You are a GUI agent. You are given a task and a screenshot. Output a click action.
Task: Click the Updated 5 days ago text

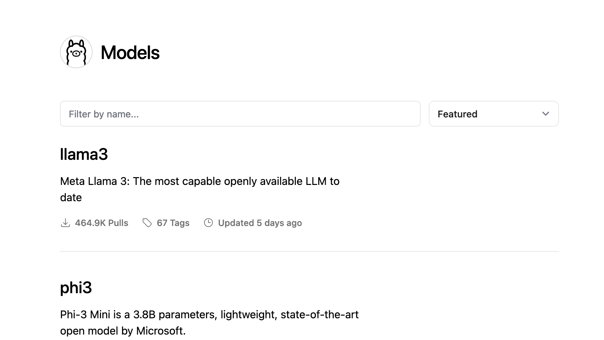(x=260, y=223)
